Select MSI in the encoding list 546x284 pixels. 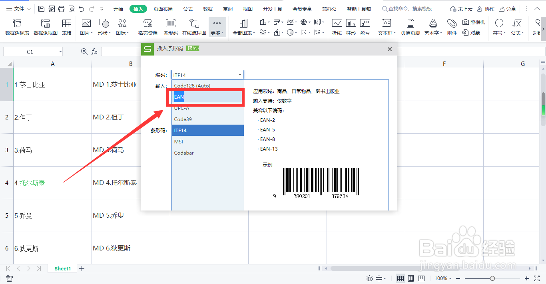208,141
